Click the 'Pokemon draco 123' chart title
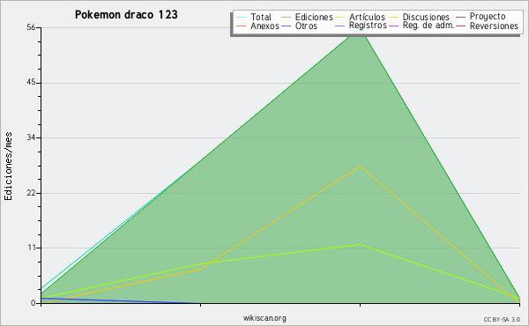 [126, 15]
